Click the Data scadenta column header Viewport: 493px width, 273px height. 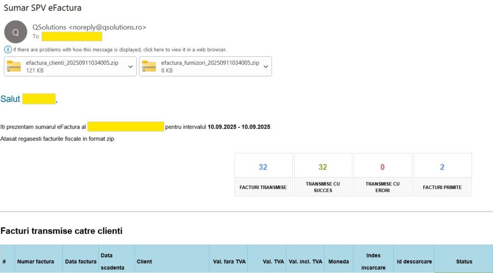[112, 261]
